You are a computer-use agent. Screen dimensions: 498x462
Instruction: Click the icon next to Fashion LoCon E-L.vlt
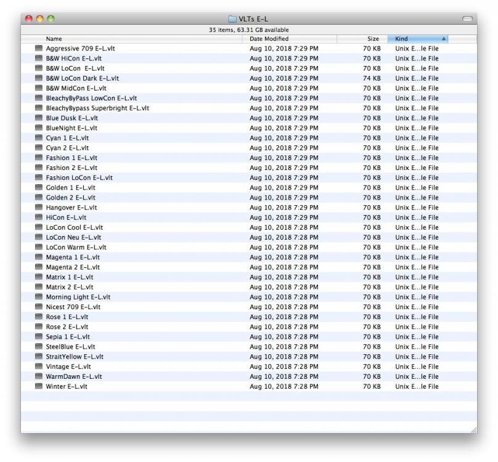point(38,177)
